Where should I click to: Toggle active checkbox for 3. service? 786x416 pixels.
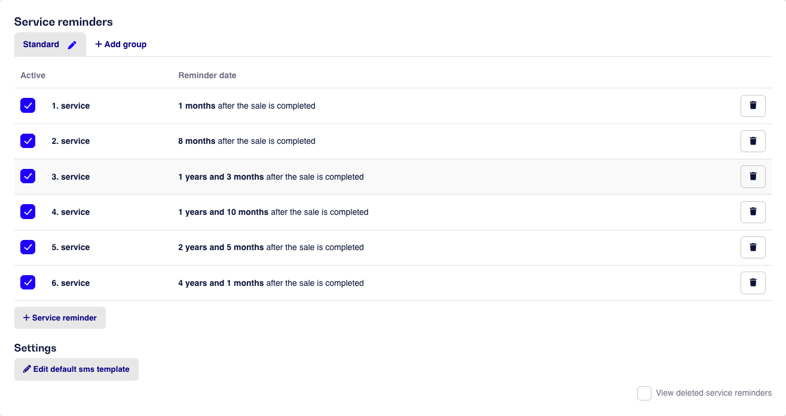[x=27, y=177]
